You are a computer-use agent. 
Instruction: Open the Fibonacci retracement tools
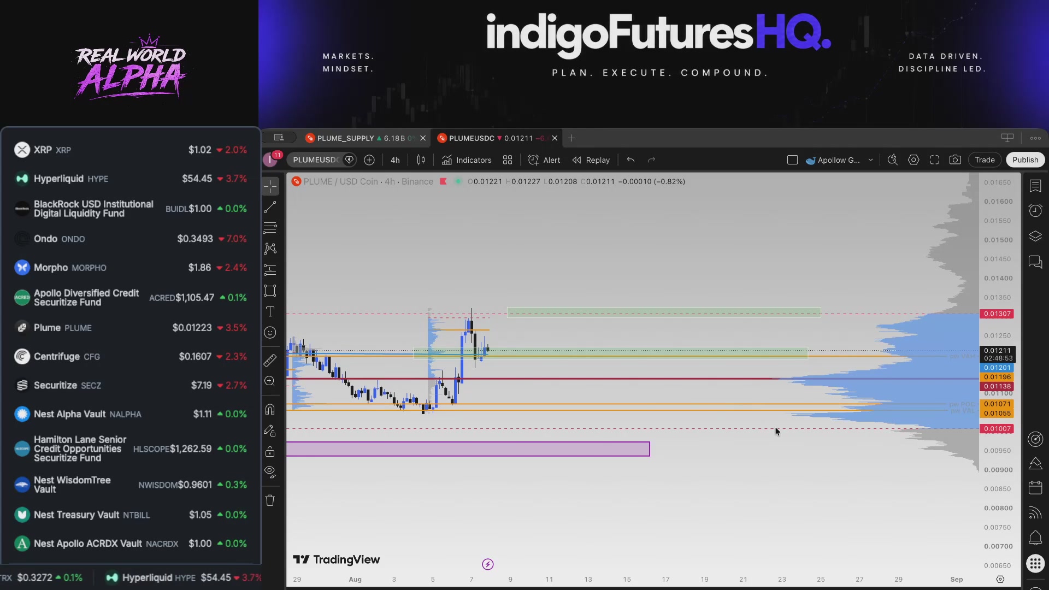pyautogui.click(x=270, y=228)
